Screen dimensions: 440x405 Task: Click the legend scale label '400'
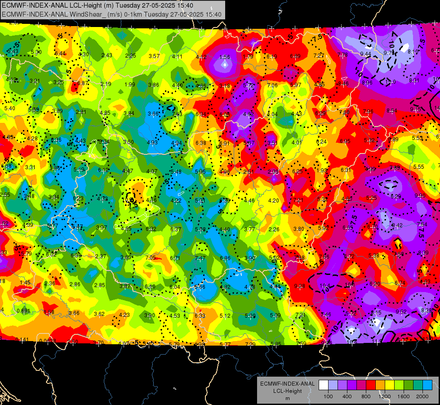click(347, 396)
